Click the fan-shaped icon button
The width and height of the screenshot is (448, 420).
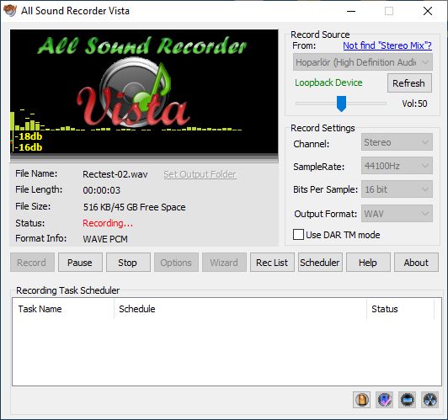pos(430,400)
